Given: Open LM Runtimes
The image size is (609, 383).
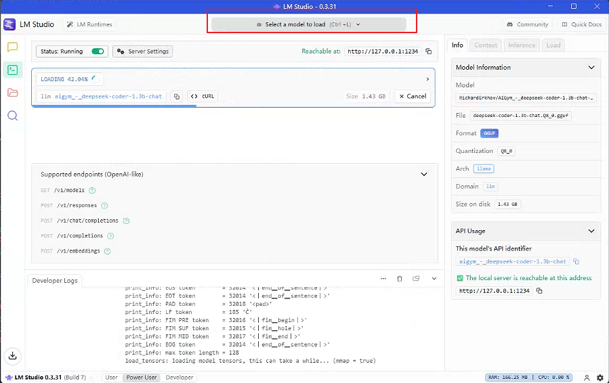Looking at the screenshot, I should [x=89, y=24].
